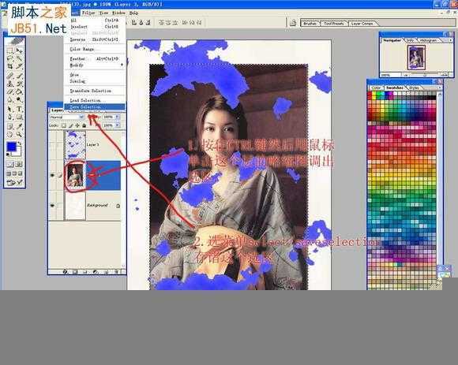Select the Layer 3 thumbnail
Image resolution: width=458 pixels, height=365 pixels.
click(x=75, y=144)
